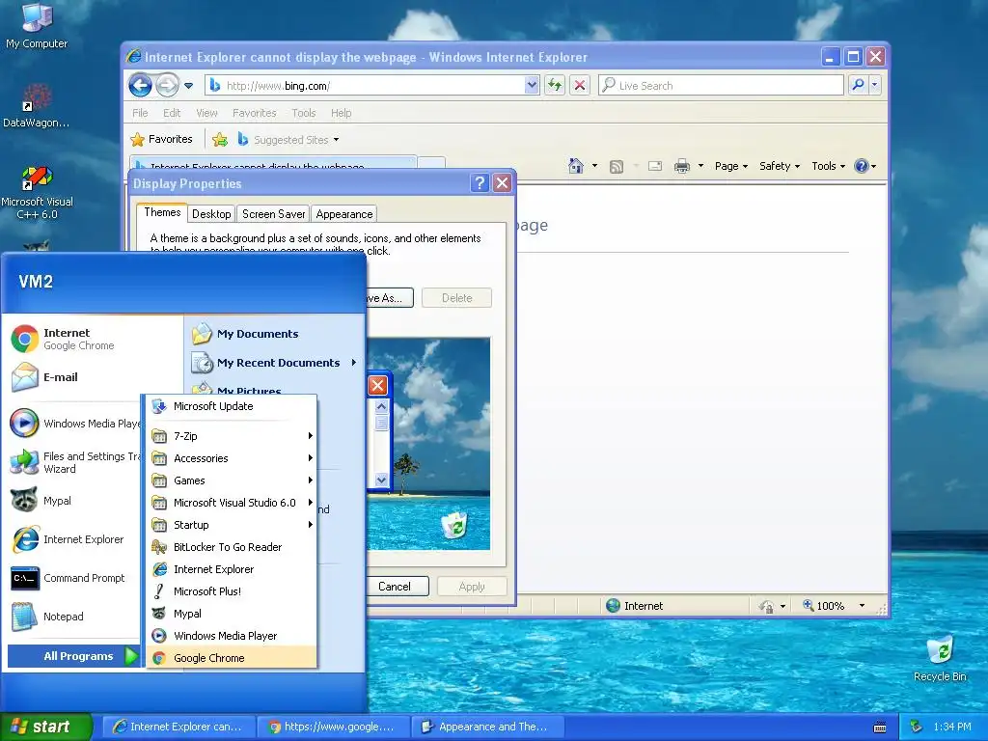This screenshot has width=988, height=741.
Task: Add to Favorites bar icon
Action: pyautogui.click(x=220, y=139)
